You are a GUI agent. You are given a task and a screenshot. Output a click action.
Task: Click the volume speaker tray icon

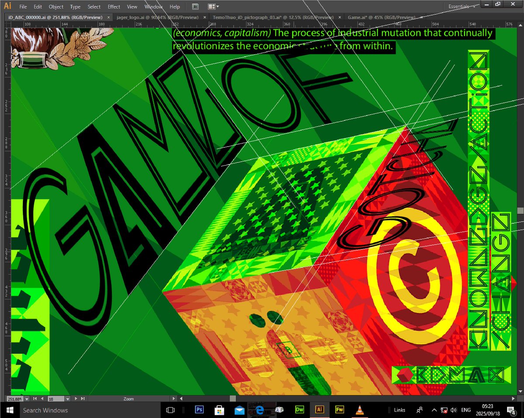[454, 410]
